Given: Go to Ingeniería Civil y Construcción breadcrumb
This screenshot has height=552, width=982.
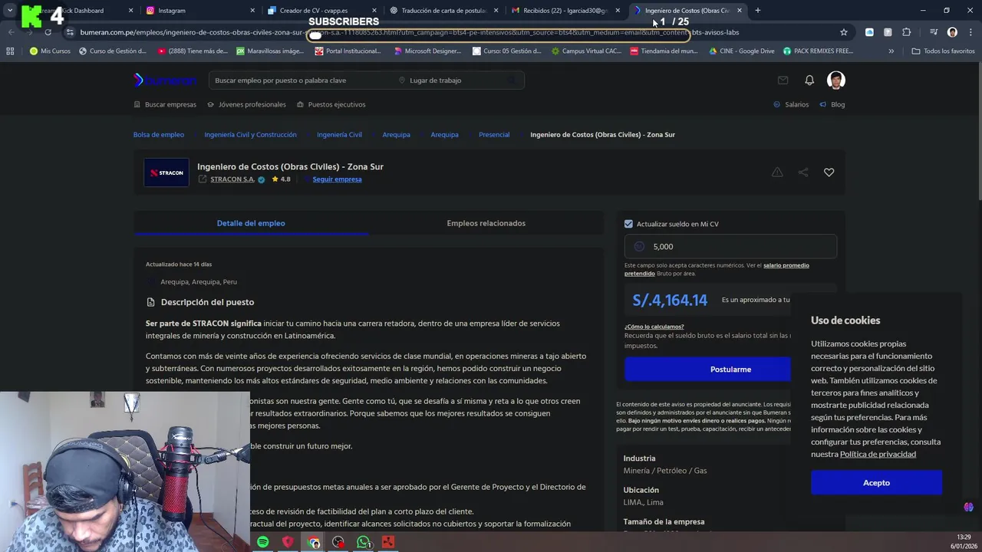Looking at the screenshot, I should coord(250,134).
